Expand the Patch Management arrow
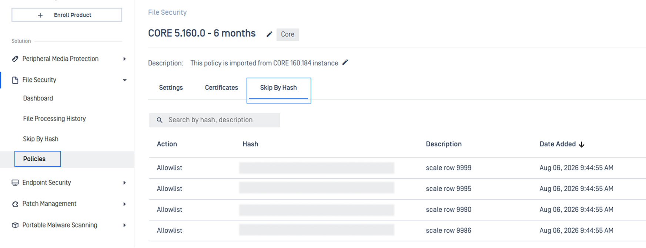The image size is (646, 248). [x=124, y=204]
